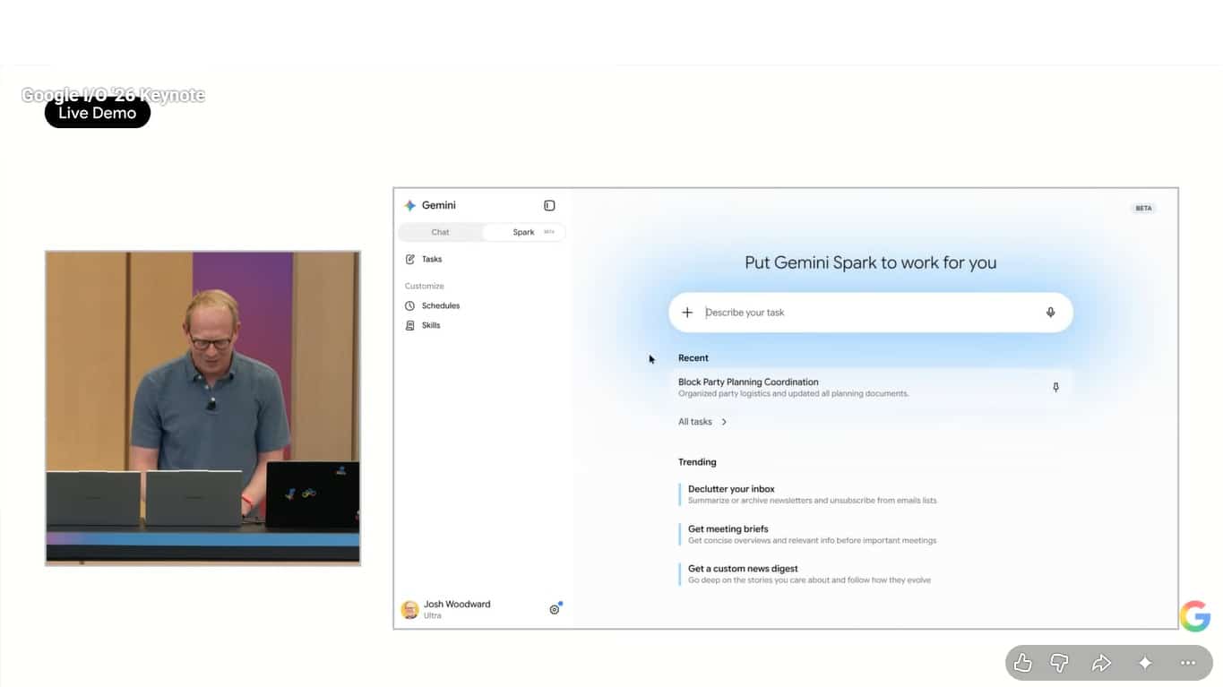Click the Schedules clock icon
1223x687 pixels.
tap(410, 305)
